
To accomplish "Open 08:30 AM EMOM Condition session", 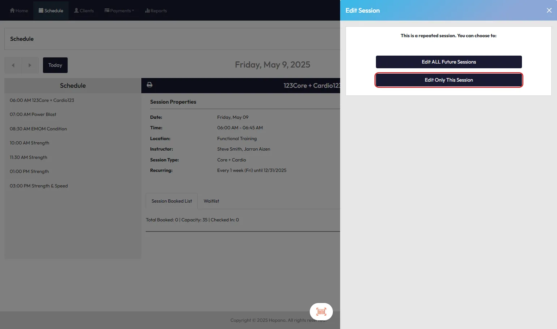I will pos(38,129).
